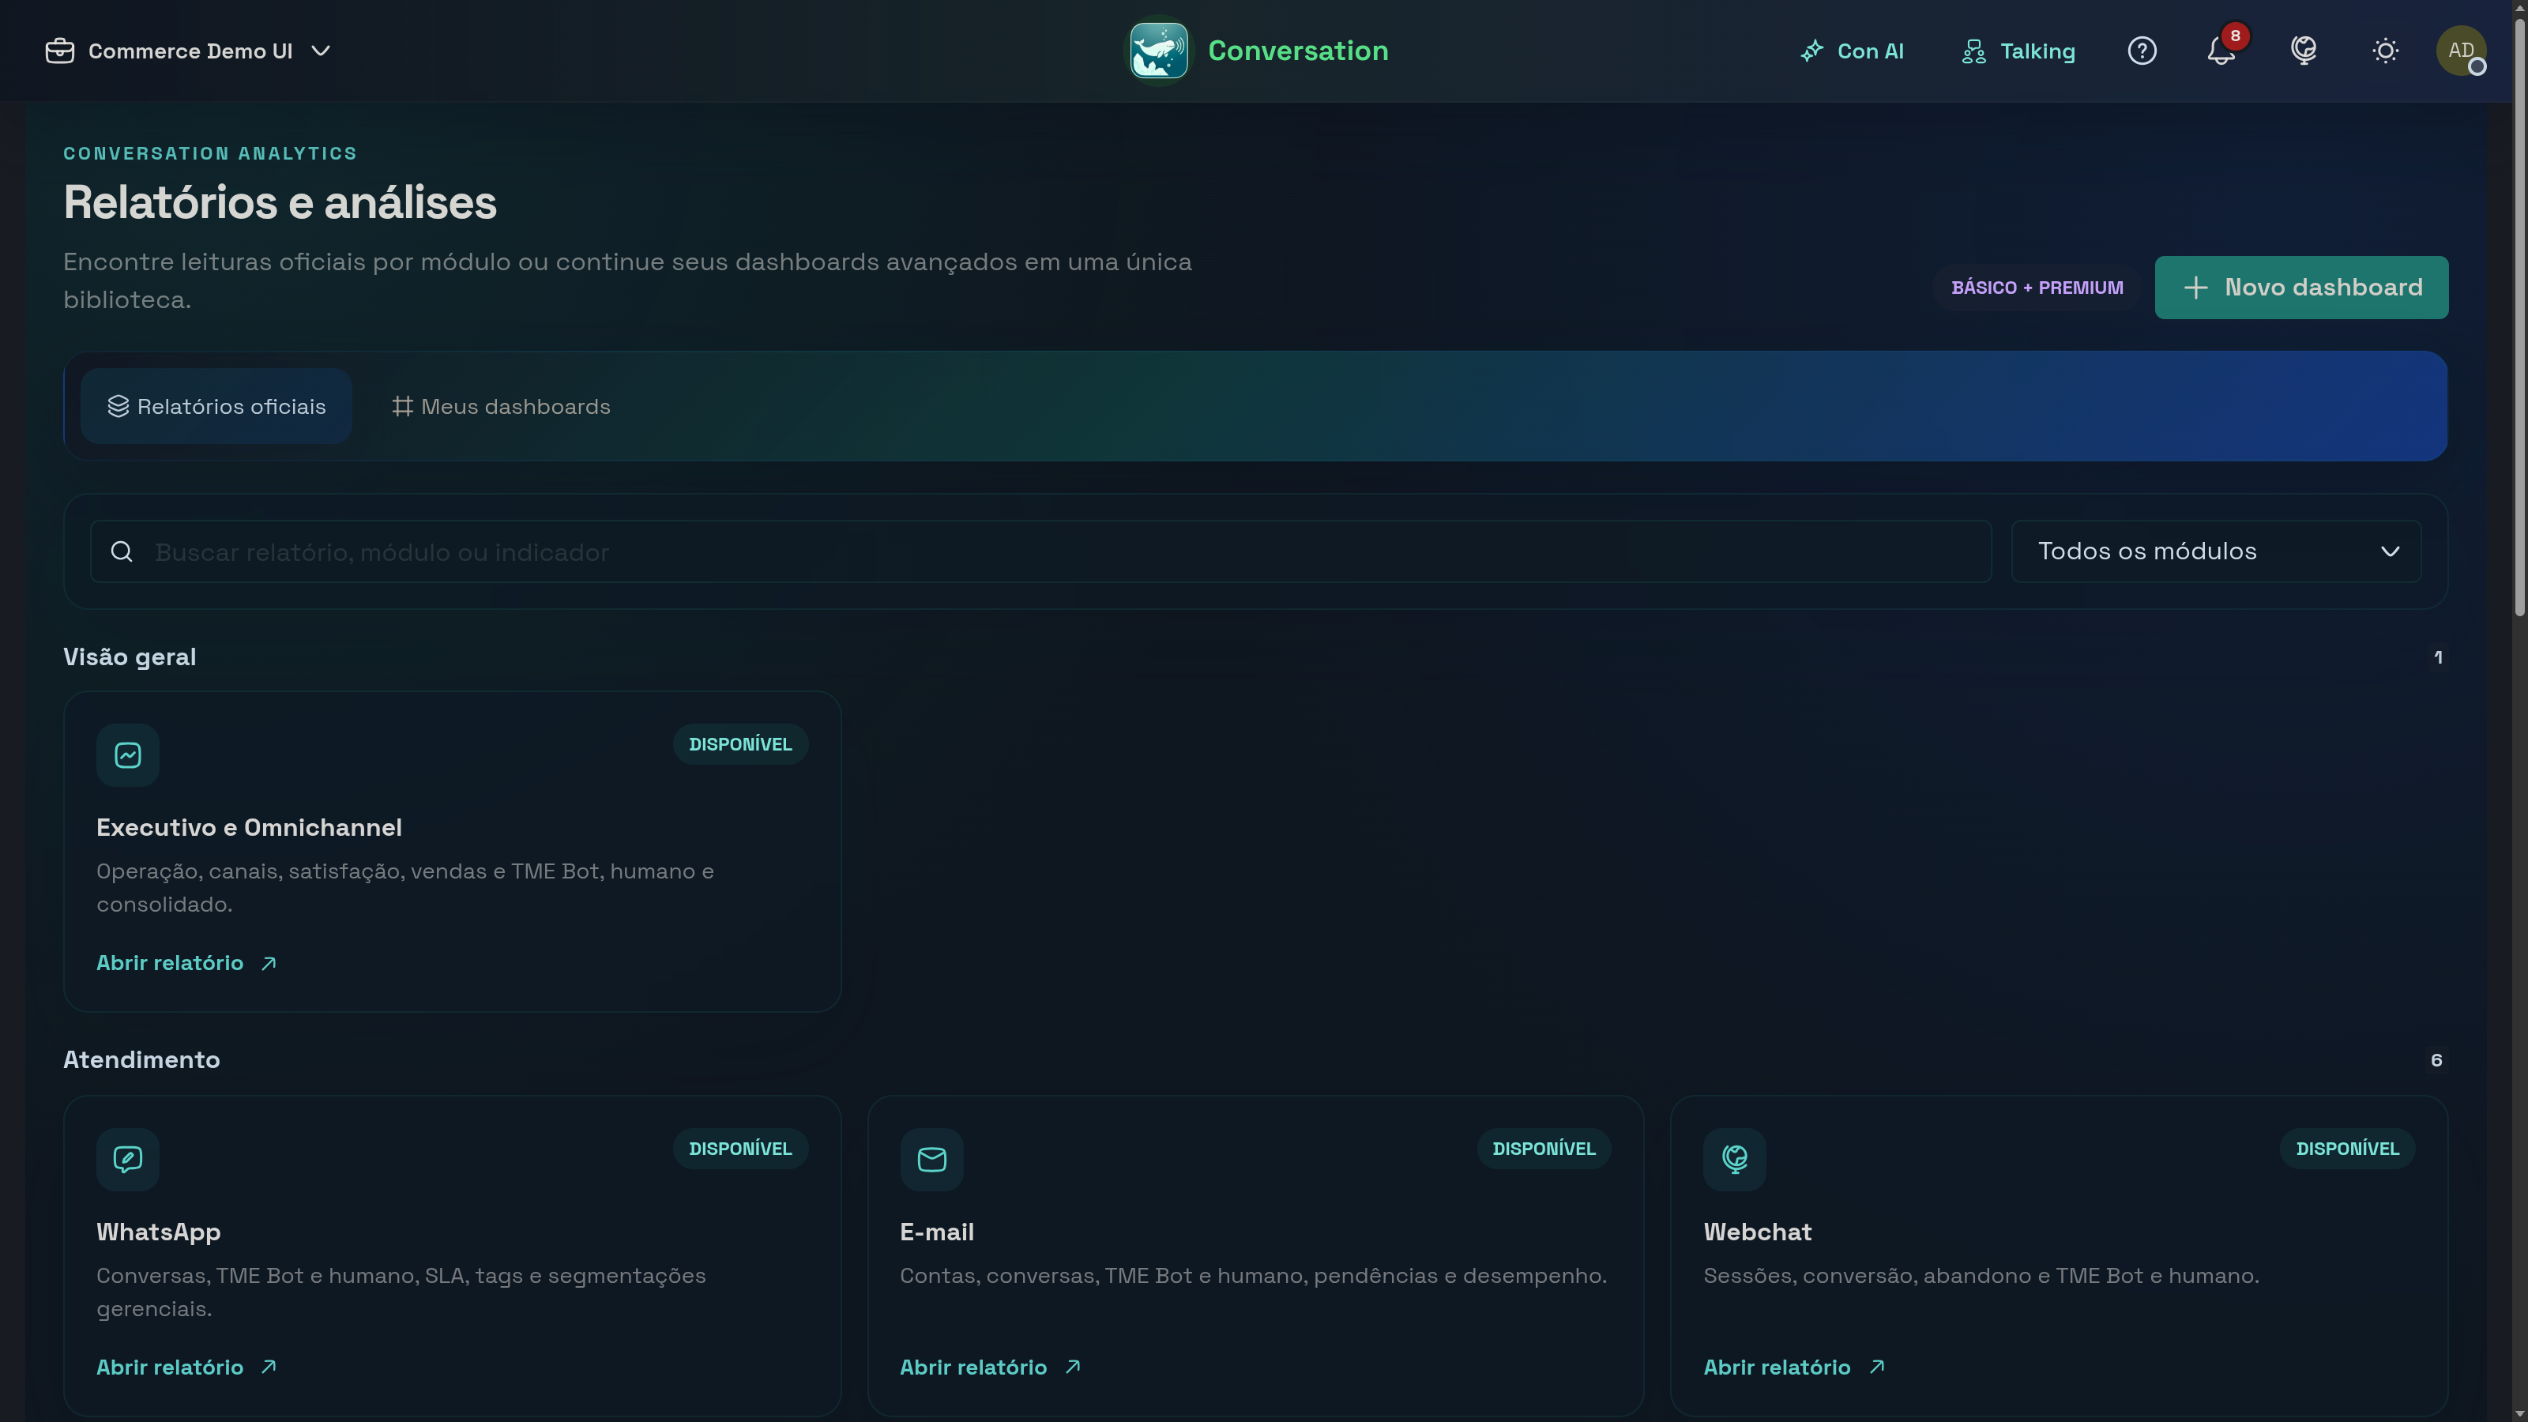2528x1422 pixels.
Task: Click the WhatsApp card title
Action: [158, 1232]
